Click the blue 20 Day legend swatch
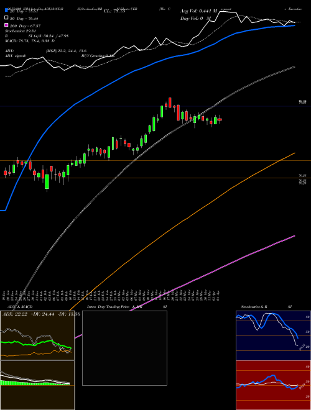 6,11
